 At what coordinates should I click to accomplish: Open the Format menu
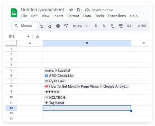[x=73, y=16]
